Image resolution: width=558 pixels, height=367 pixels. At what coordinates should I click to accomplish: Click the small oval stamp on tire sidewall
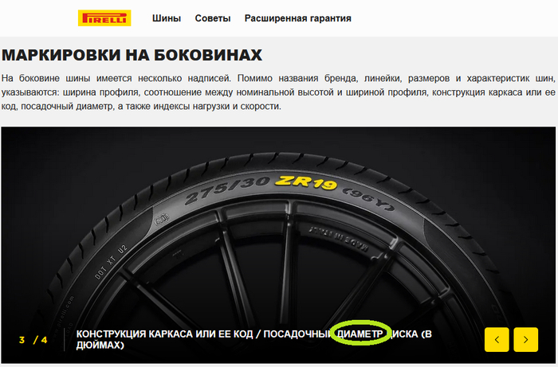162,219
